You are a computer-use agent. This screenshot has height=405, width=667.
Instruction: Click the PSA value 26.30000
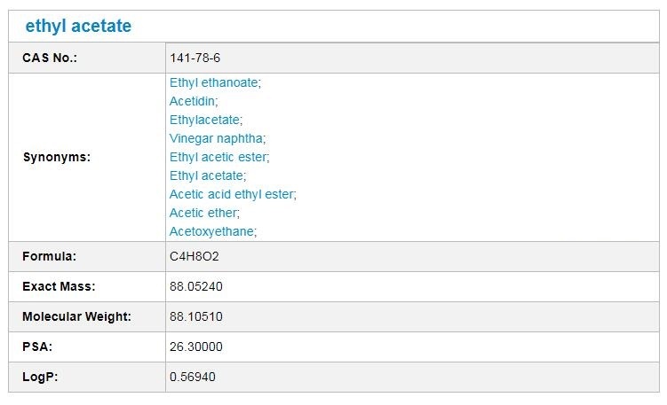(x=195, y=347)
